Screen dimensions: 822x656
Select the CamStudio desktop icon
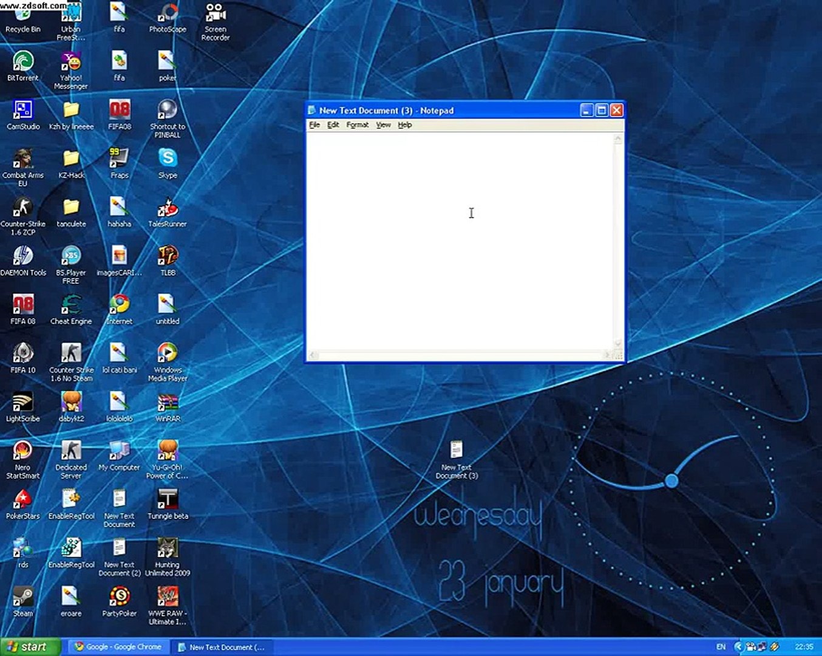(x=23, y=115)
